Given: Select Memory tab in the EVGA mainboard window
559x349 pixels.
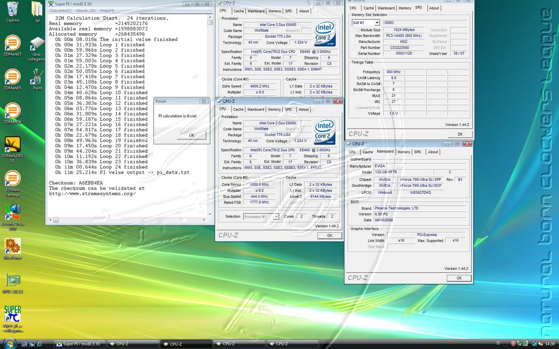Looking at the screenshot, I should point(403,152).
